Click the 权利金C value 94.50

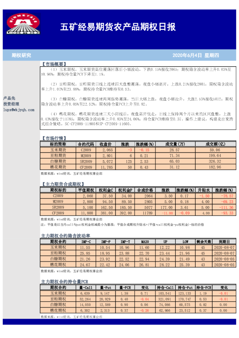[x=106, y=202]
